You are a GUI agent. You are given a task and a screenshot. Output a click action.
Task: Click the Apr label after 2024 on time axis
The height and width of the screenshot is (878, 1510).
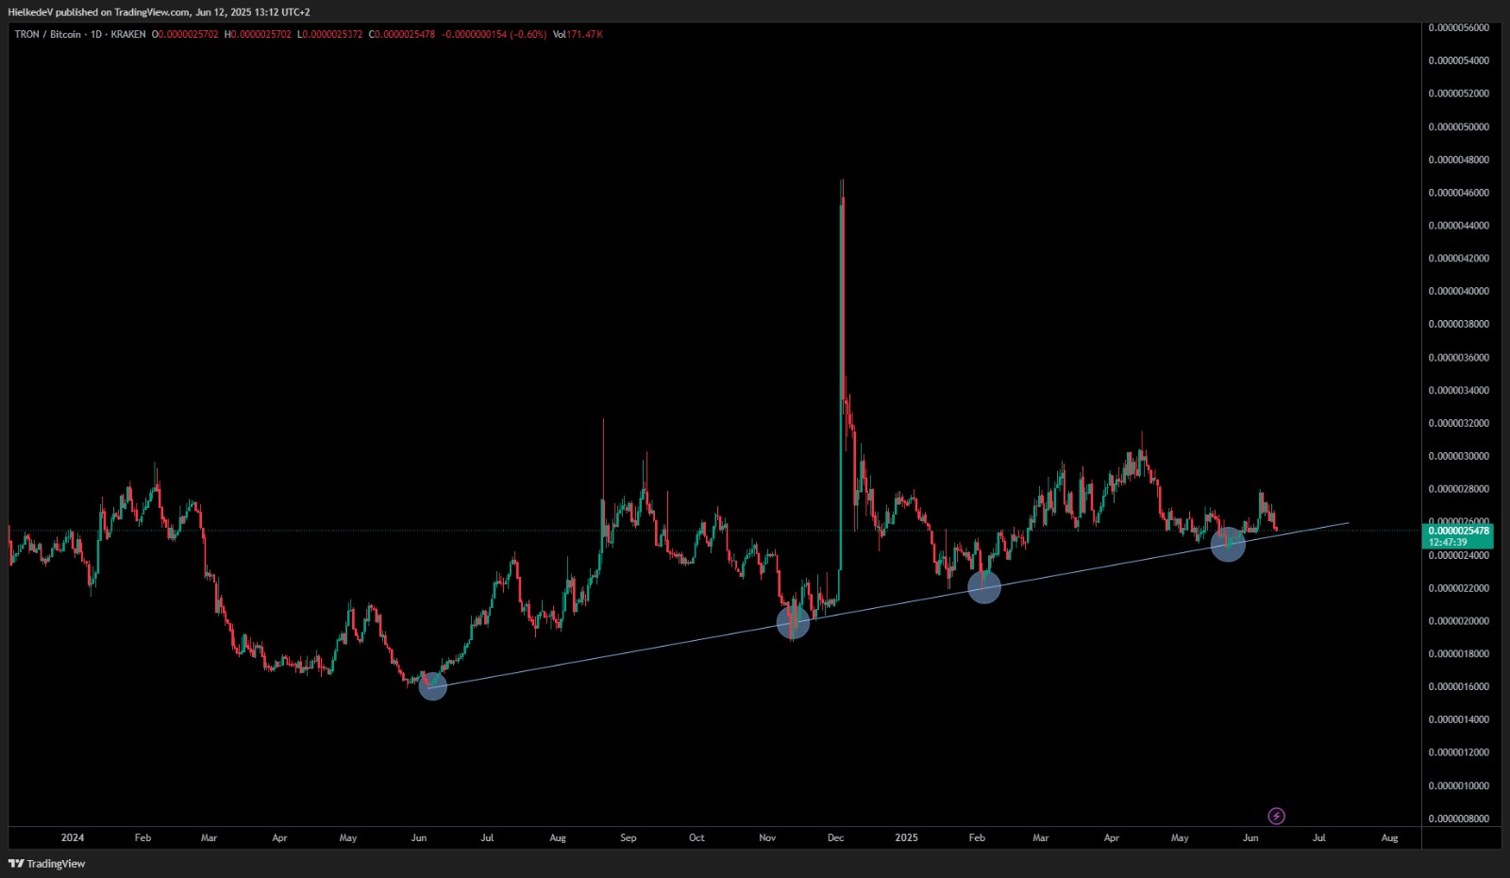[x=279, y=837]
